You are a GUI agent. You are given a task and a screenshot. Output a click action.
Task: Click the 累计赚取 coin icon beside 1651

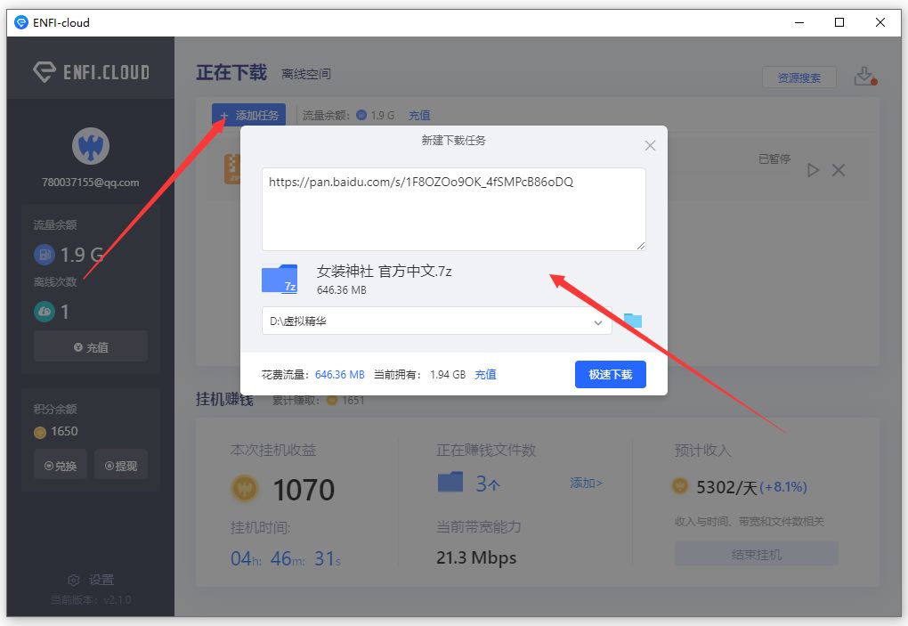coord(332,400)
